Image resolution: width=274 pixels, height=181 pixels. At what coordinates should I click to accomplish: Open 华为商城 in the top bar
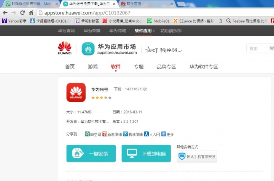(118, 31)
